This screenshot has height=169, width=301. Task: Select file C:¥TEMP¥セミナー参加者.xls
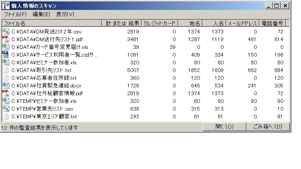[x=44, y=101]
